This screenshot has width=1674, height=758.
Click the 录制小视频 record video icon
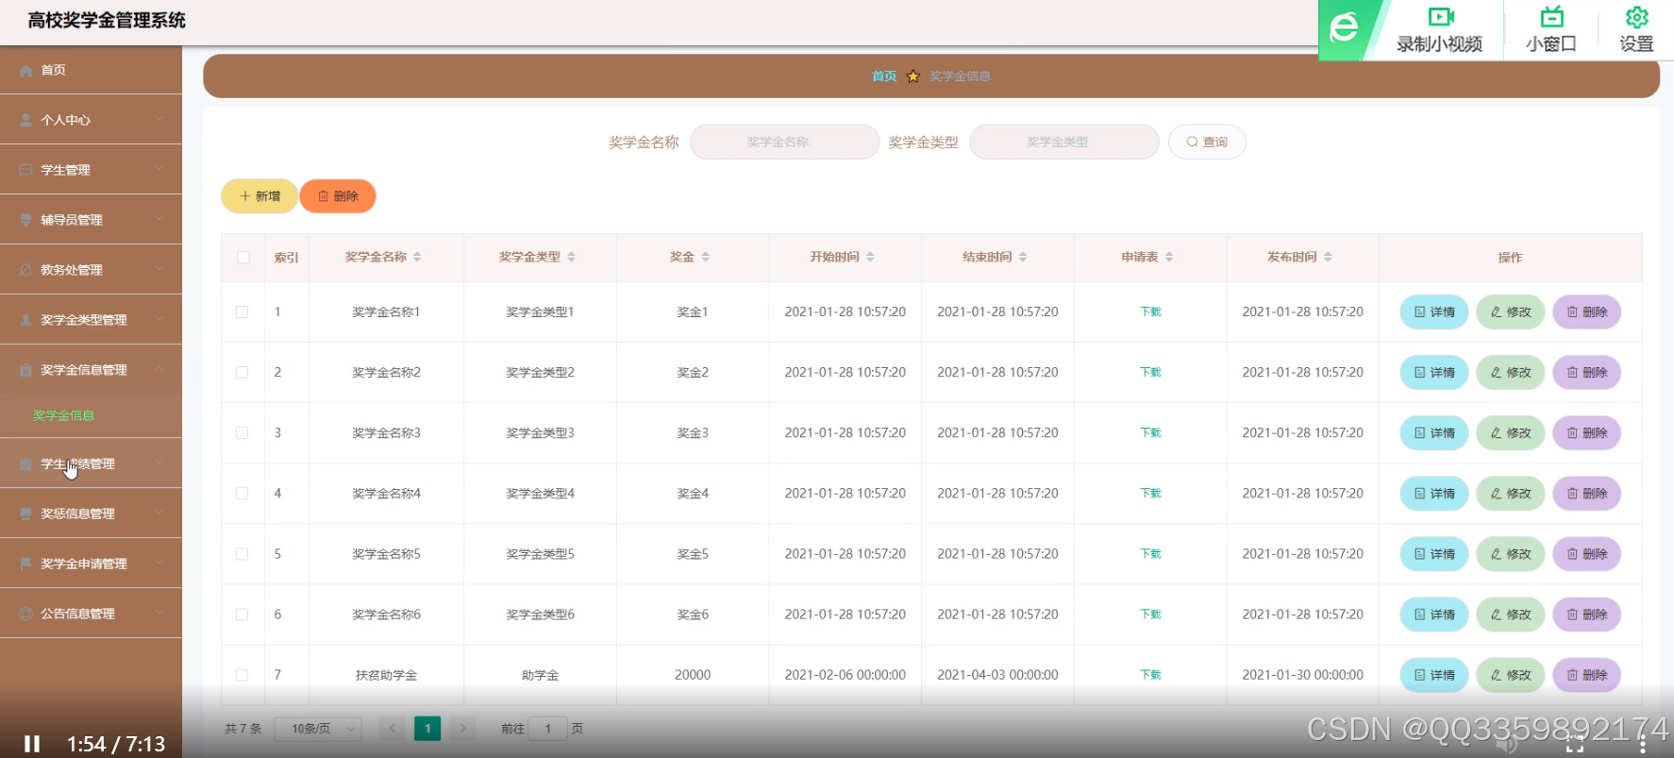[1440, 17]
